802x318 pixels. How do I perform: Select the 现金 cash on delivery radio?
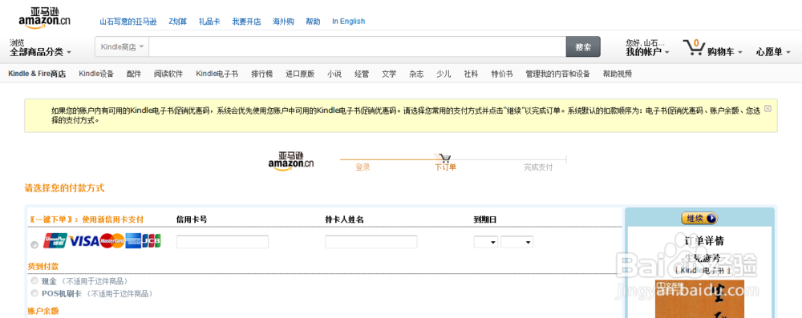coord(34,280)
